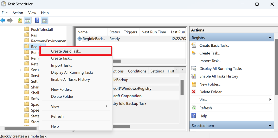The height and width of the screenshot is (138, 278).
Task: Click the Up One Level folder icon
Action: tap(20, 21)
